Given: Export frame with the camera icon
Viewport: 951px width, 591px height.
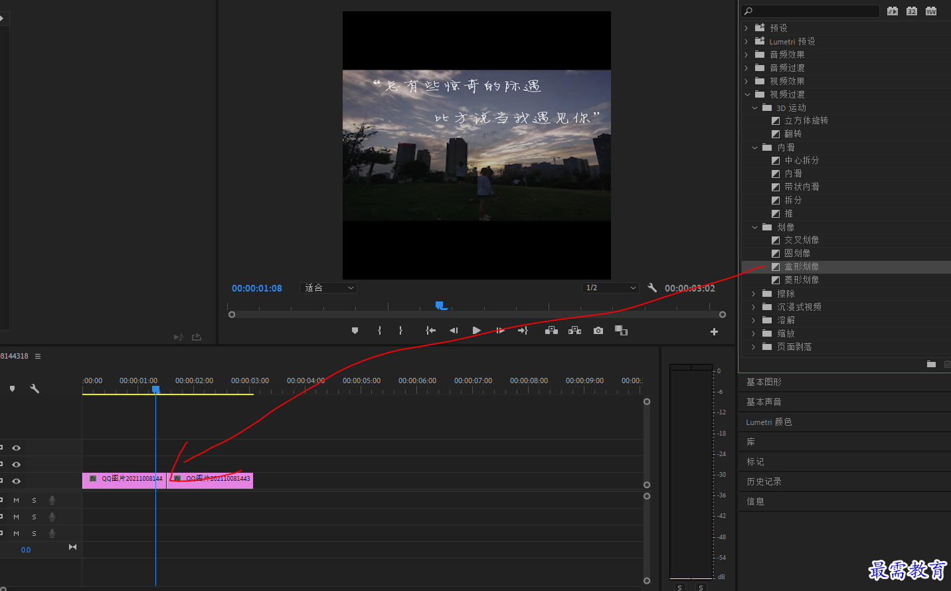Looking at the screenshot, I should pyautogui.click(x=598, y=331).
